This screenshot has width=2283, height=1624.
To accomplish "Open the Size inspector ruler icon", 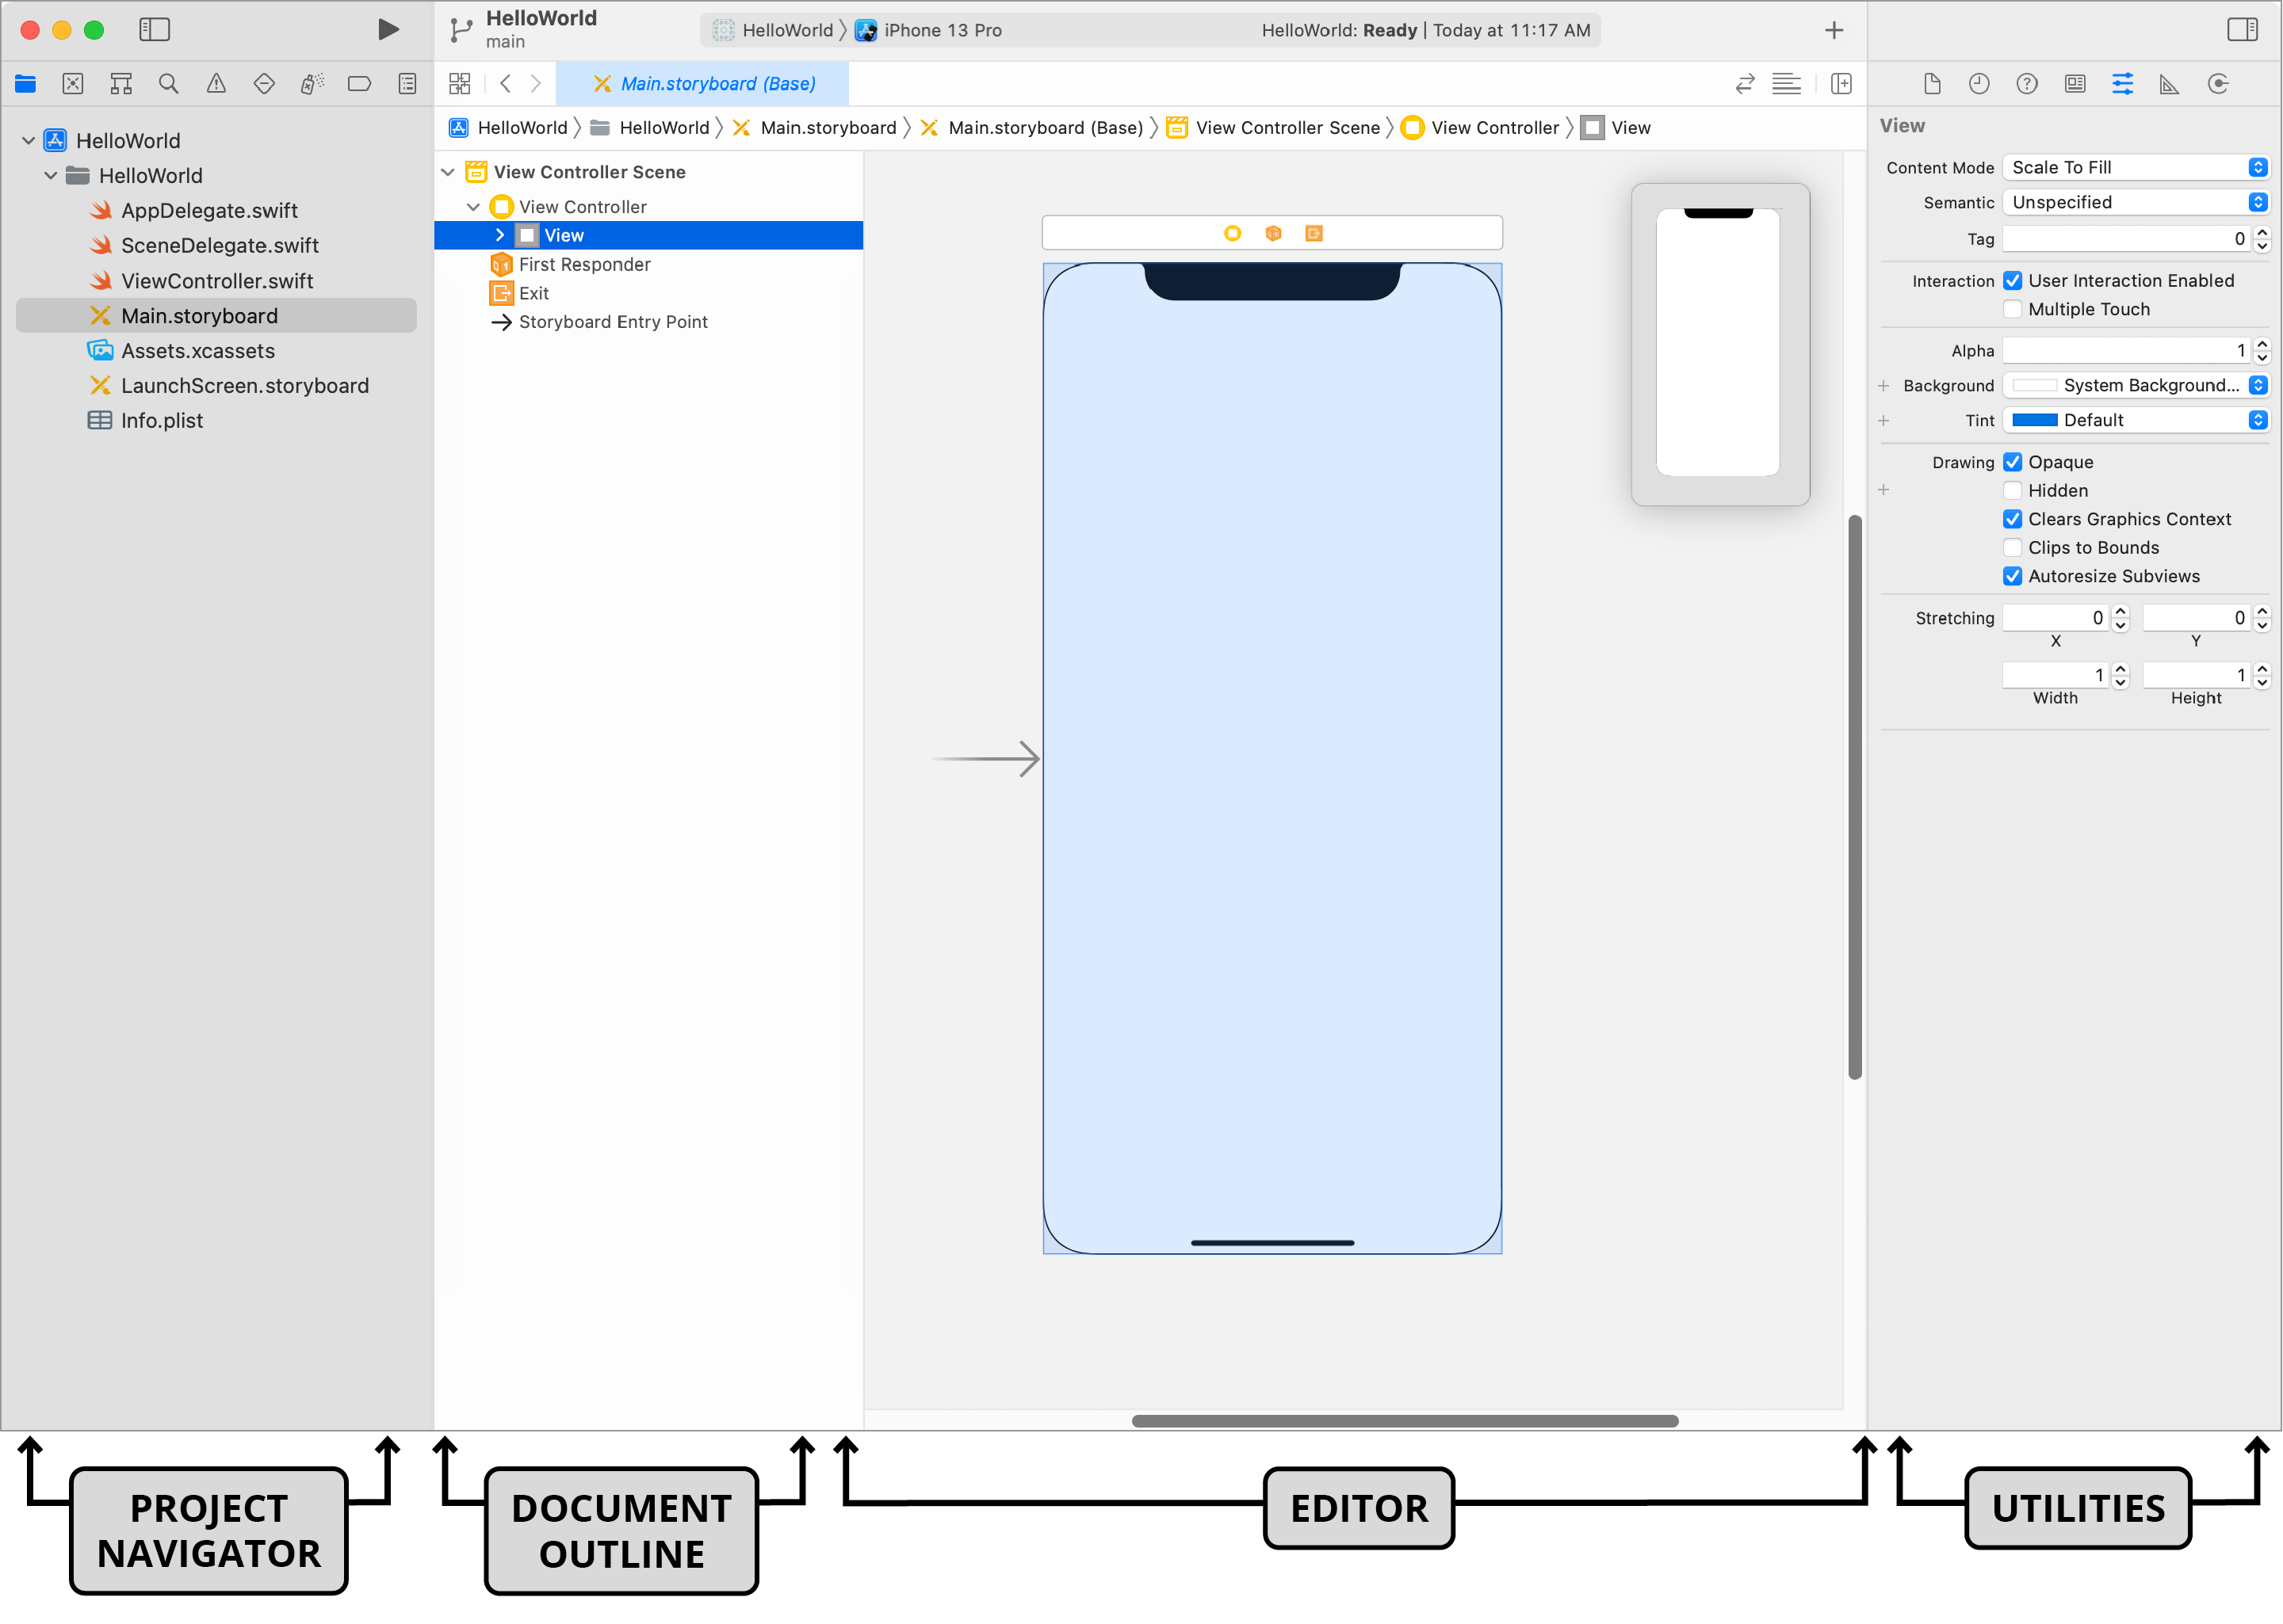I will coord(2168,83).
